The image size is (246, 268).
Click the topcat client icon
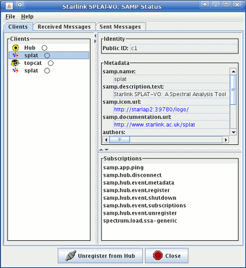click(16, 63)
